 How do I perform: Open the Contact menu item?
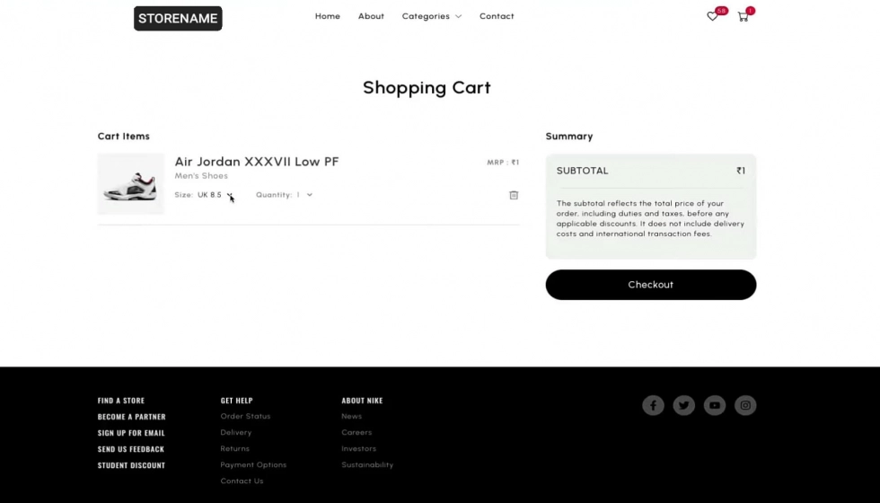pyautogui.click(x=497, y=16)
